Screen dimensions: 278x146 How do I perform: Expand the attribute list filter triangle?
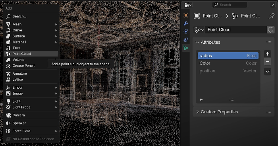point(201,99)
